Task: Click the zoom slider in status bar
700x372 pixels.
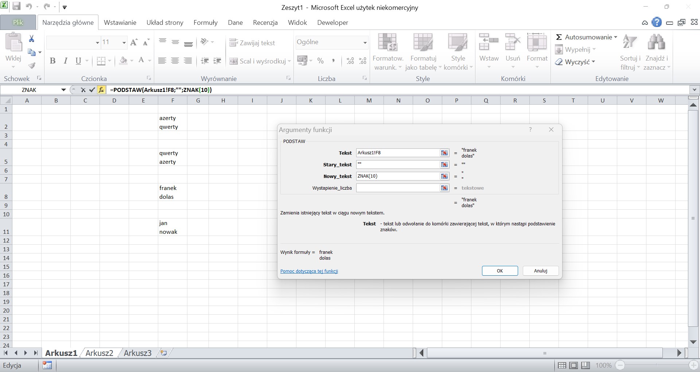Action: coord(656,365)
